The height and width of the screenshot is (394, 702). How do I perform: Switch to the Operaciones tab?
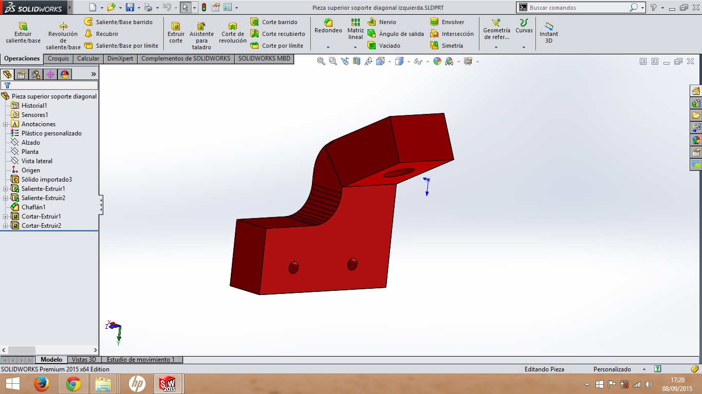coord(22,58)
